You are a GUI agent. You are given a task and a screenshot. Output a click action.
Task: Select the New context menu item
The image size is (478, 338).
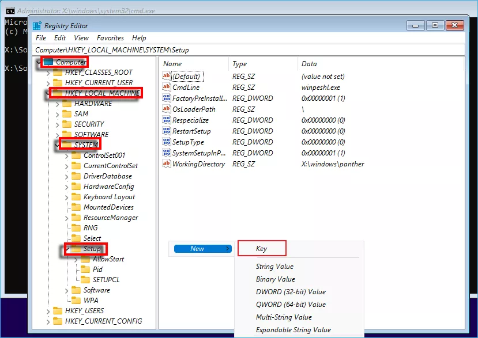[202, 249]
